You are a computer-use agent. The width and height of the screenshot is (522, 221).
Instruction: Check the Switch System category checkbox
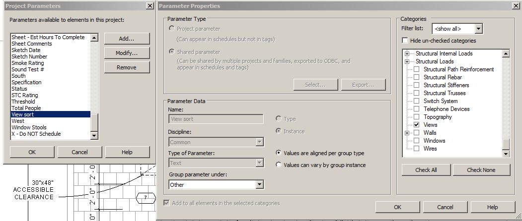click(x=416, y=101)
